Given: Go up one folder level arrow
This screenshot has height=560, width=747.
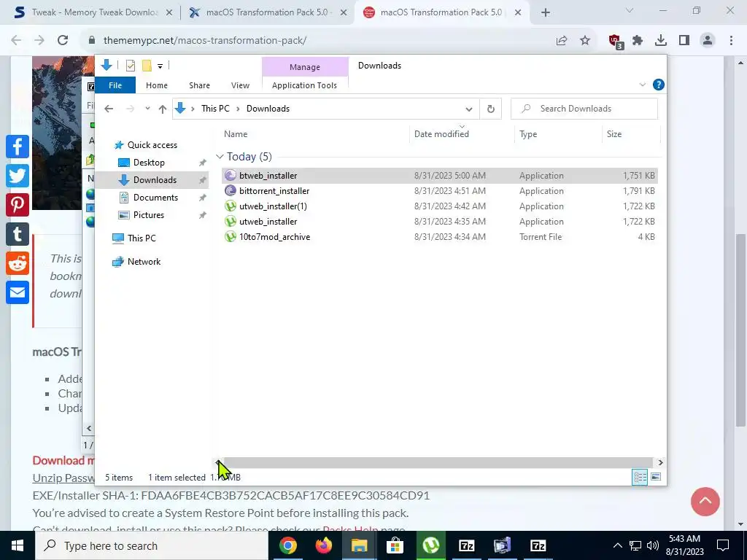Looking at the screenshot, I should pos(163,109).
